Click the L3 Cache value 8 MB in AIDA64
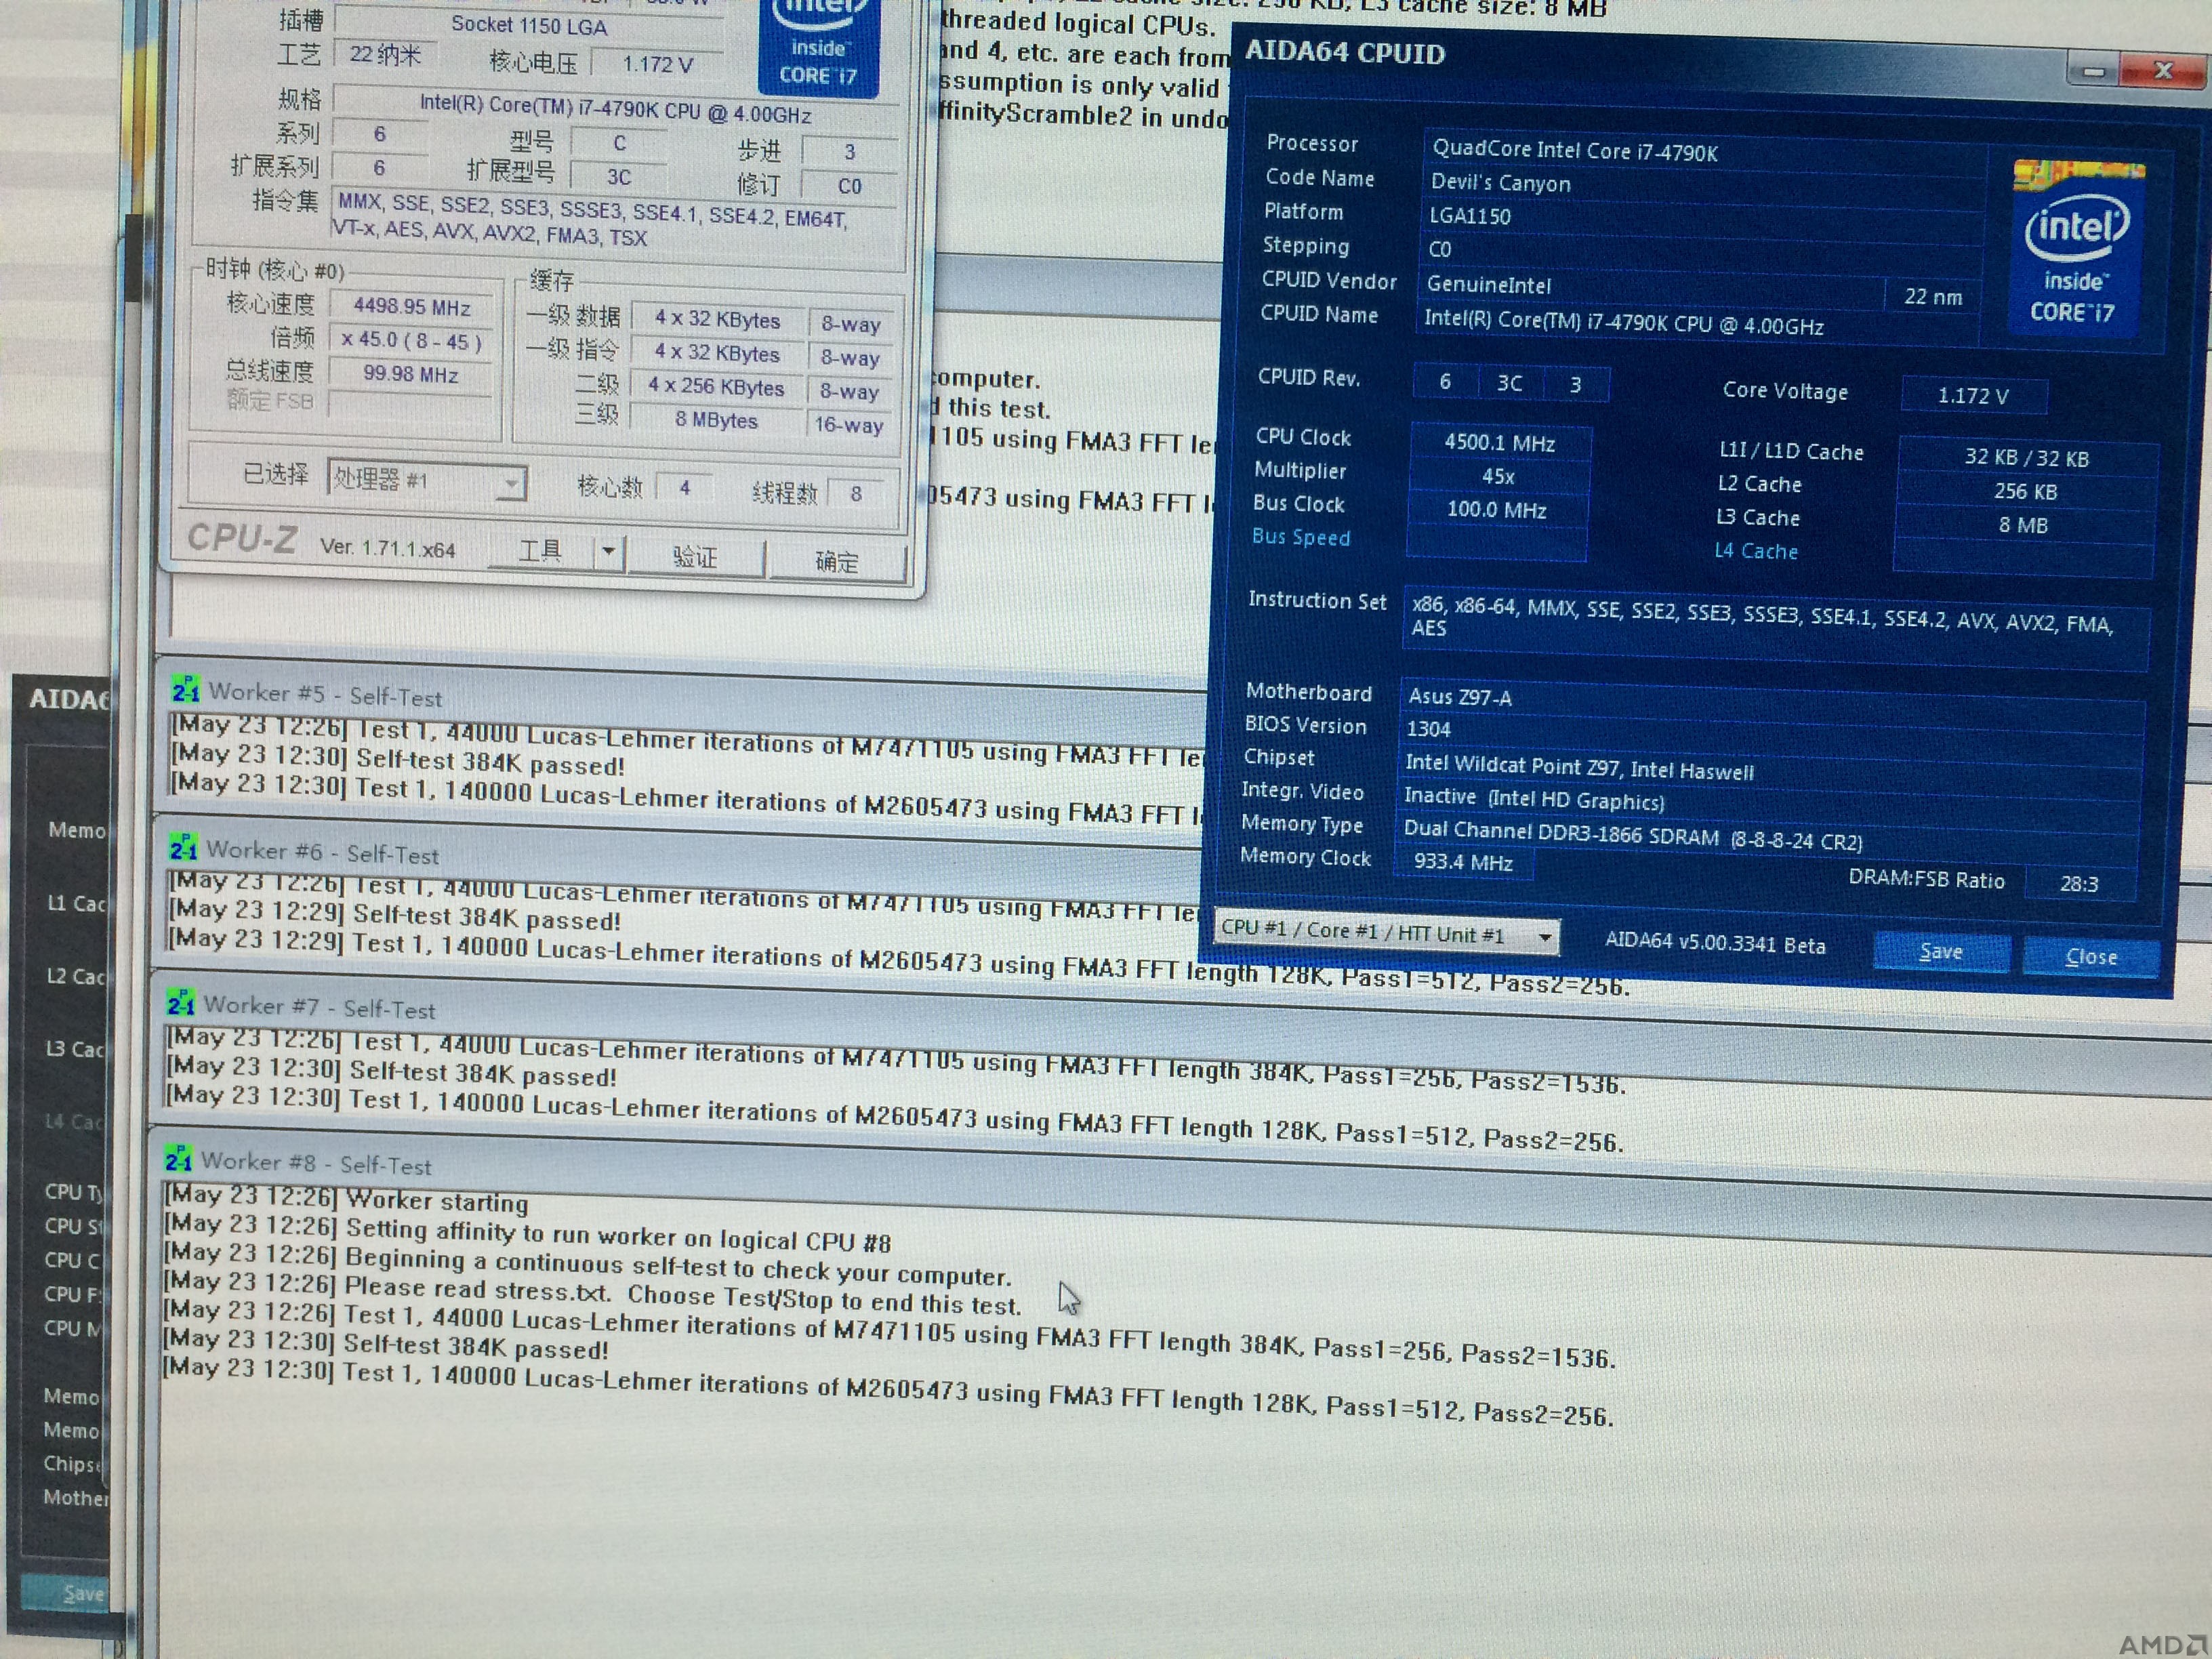 click(2024, 526)
